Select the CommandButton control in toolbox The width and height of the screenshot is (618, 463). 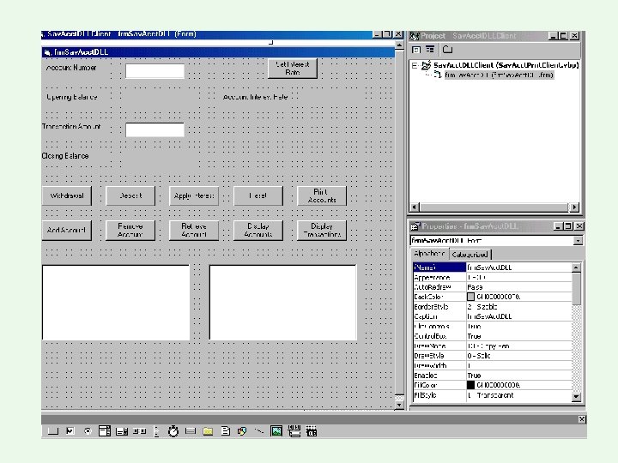53,431
